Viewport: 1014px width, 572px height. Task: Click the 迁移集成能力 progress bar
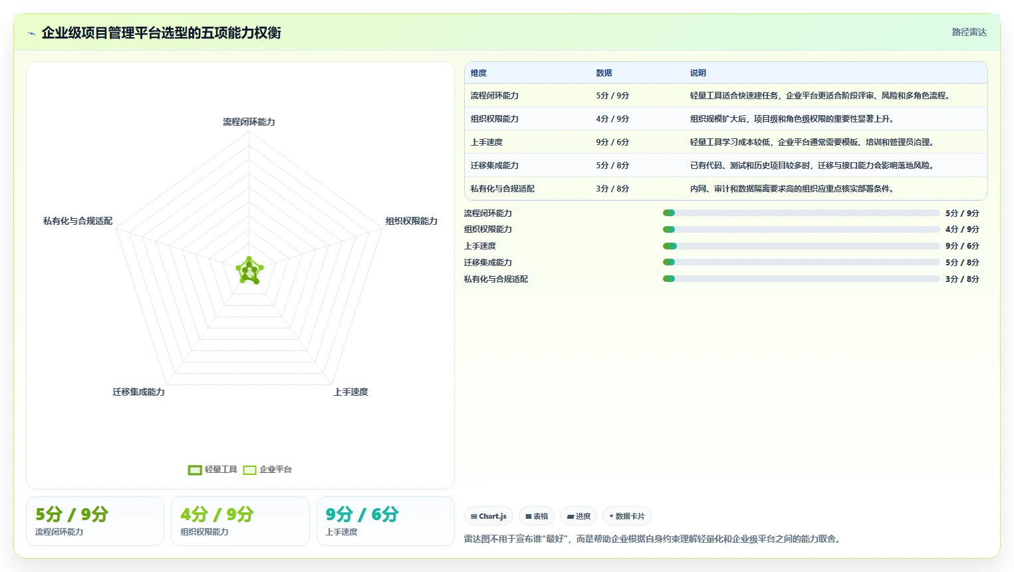coord(801,262)
